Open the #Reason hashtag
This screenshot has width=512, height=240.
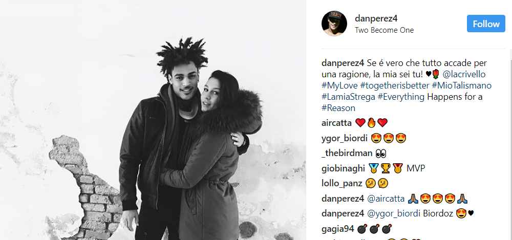point(338,108)
